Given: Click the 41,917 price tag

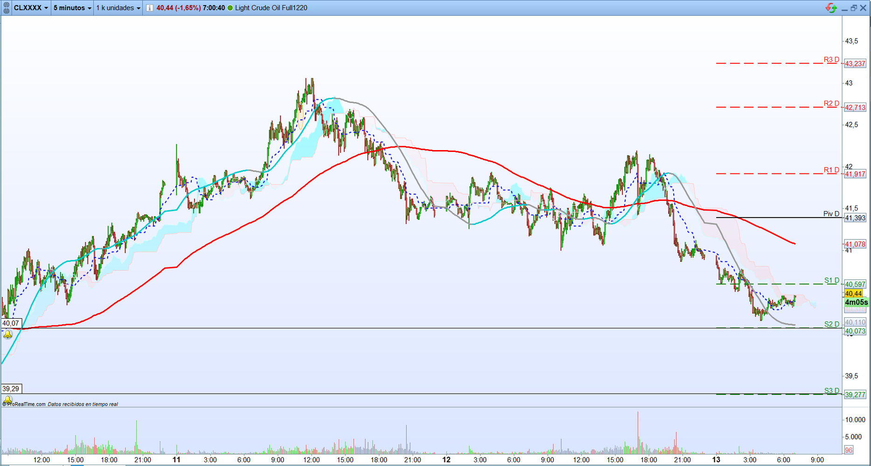Looking at the screenshot, I should click(x=855, y=174).
